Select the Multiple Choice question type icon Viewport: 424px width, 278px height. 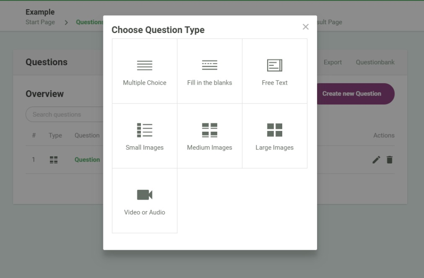pyautogui.click(x=144, y=66)
